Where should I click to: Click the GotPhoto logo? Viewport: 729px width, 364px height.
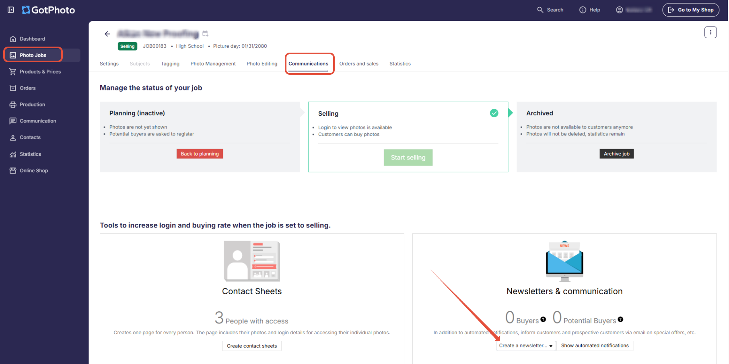[48, 10]
